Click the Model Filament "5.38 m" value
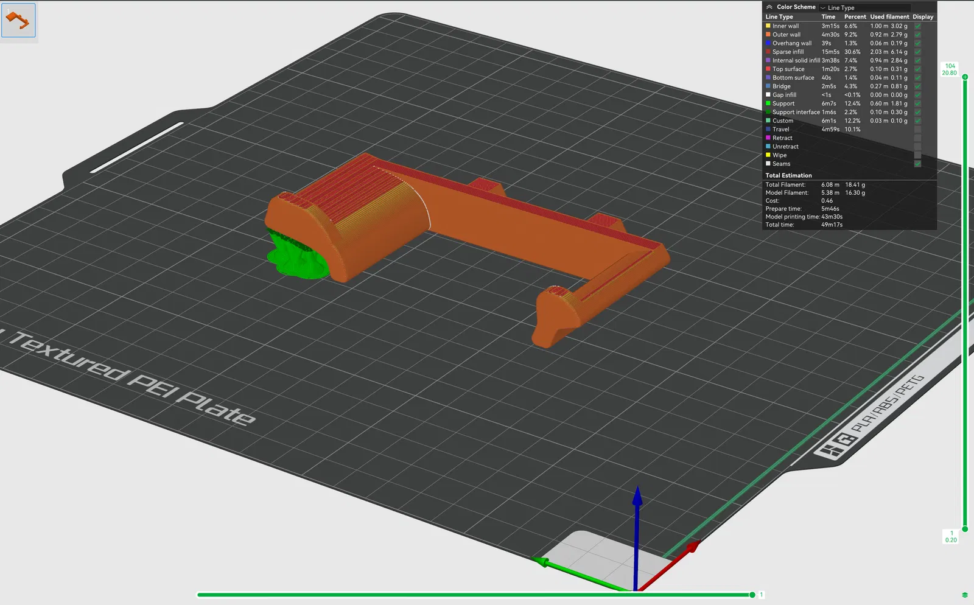The height and width of the screenshot is (605, 974). click(x=830, y=193)
